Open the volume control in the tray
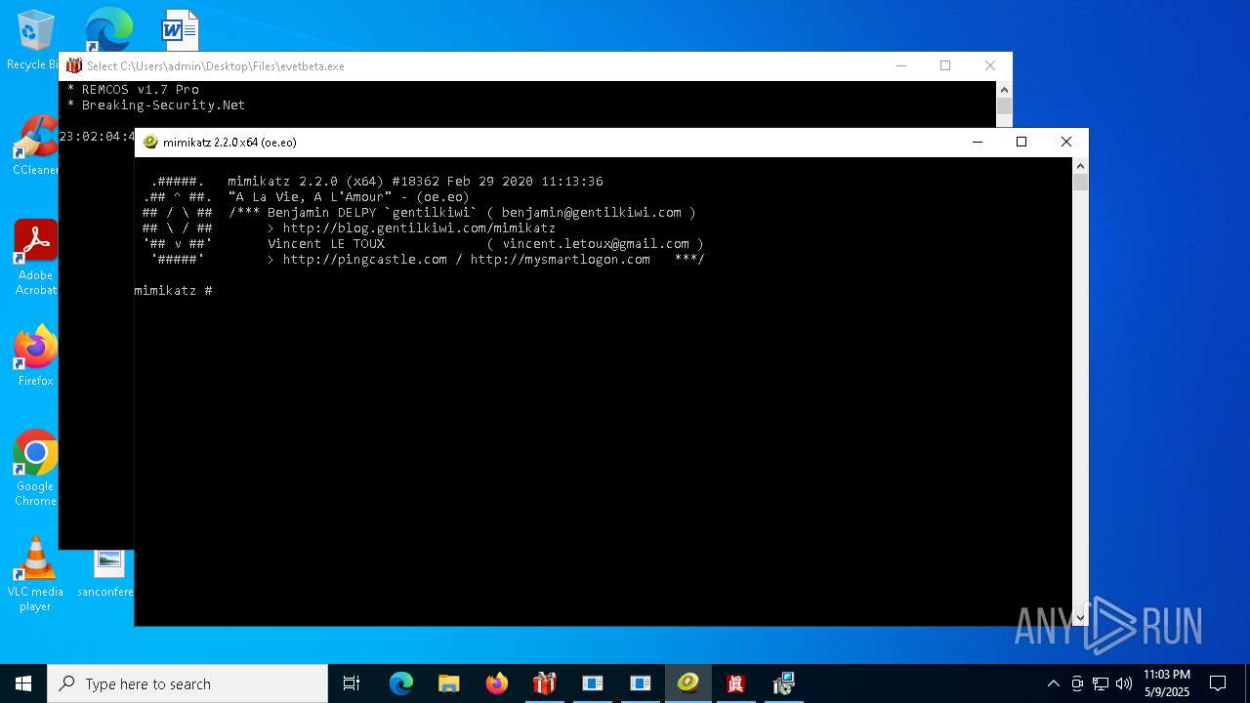 1124,683
